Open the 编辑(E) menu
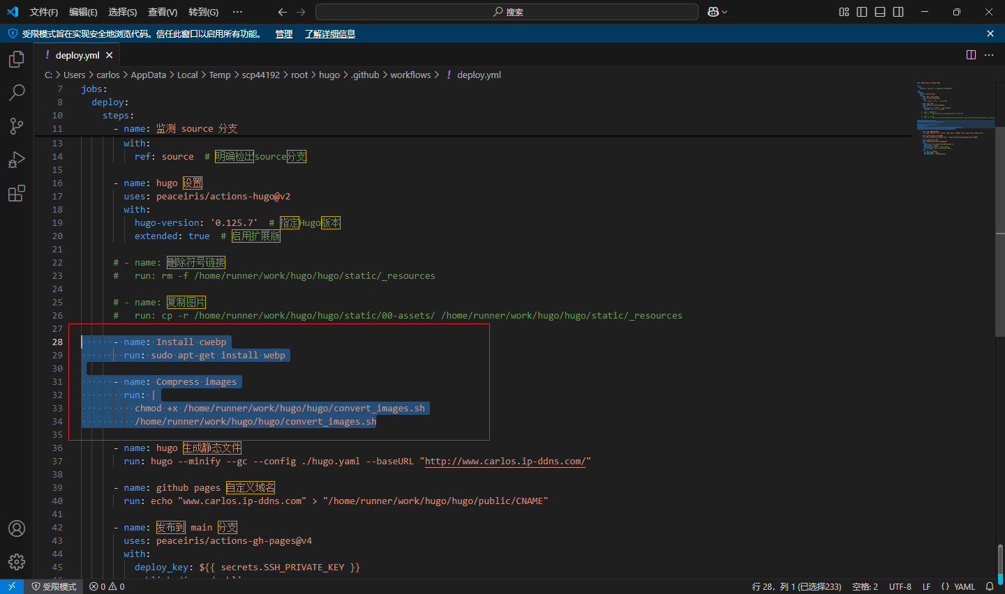The image size is (1005, 594). coord(83,12)
